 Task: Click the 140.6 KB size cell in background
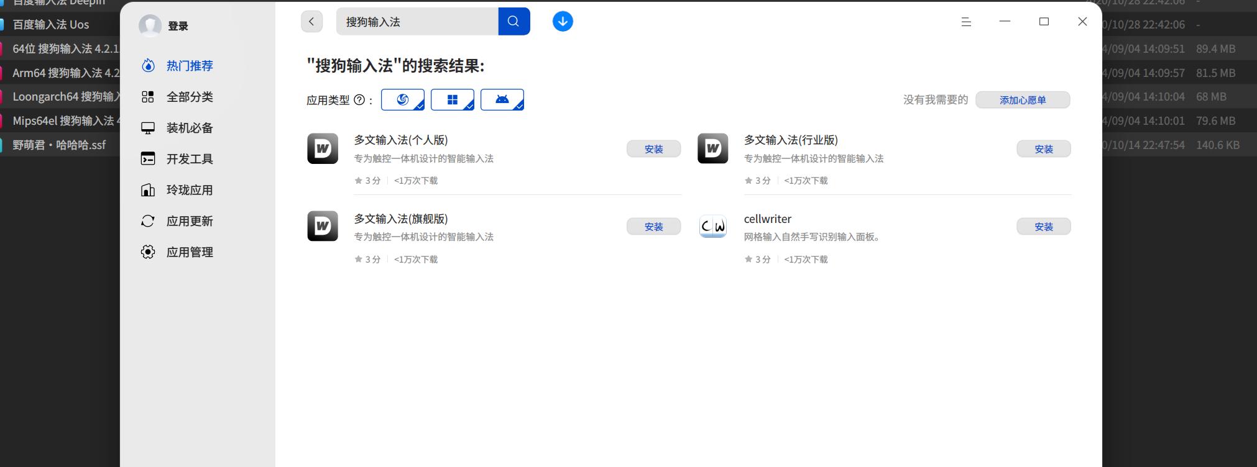[x=1218, y=145]
